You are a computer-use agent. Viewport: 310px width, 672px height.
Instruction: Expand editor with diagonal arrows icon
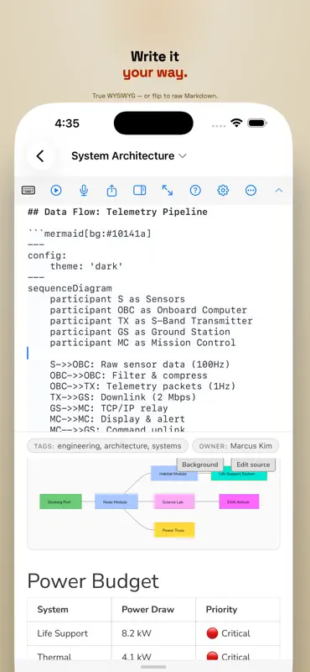point(168,191)
